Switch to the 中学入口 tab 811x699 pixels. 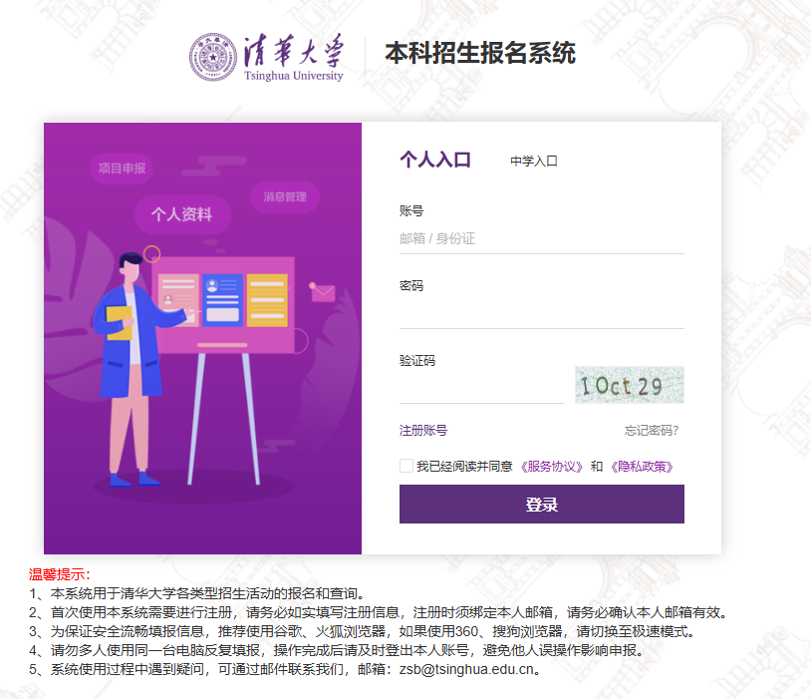click(x=534, y=161)
